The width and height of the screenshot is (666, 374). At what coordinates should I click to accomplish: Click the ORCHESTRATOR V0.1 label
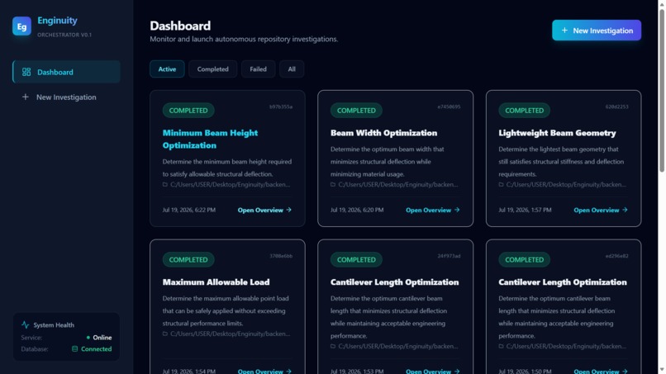coord(64,35)
